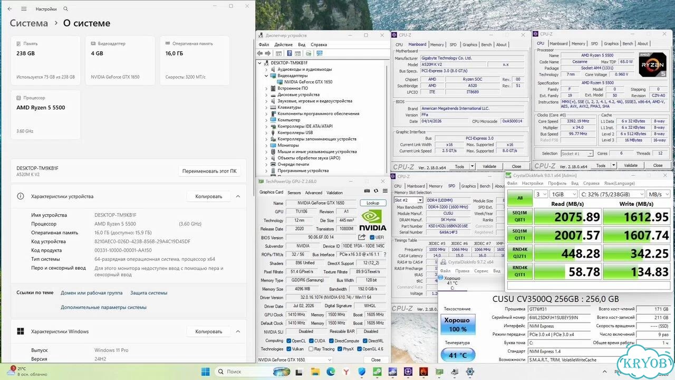Image resolution: width=675 pixels, height=380 pixels.
Task: Collapse the Видеоадаптеры tree node
Action: pos(267,75)
